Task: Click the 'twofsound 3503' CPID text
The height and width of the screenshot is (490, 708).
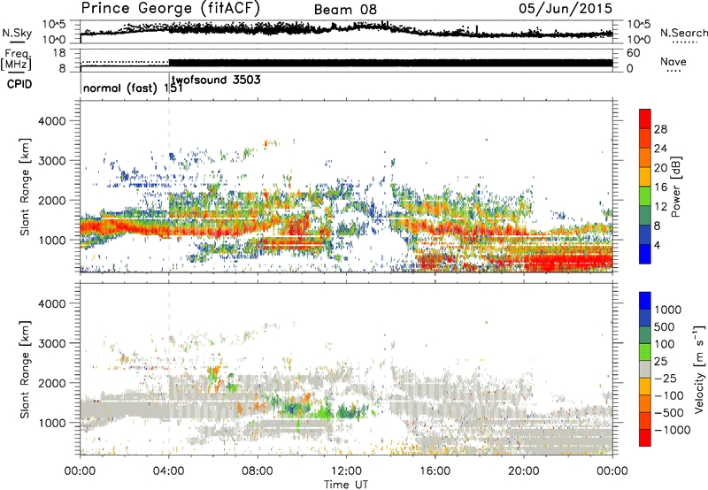Action: pyautogui.click(x=216, y=80)
